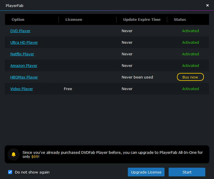Click the Update Expire Time column header
Image resolution: width=214 pixels, height=179 pixels.
(x=142, y=20)
